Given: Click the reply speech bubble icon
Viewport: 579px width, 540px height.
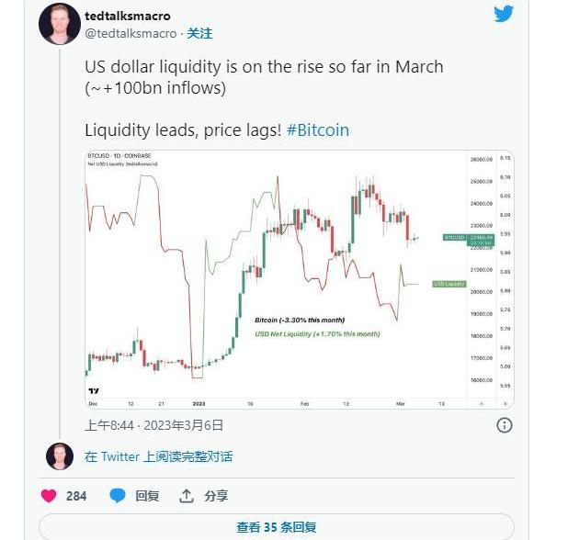Looking at the screenshot, I should tap(118, 496).
